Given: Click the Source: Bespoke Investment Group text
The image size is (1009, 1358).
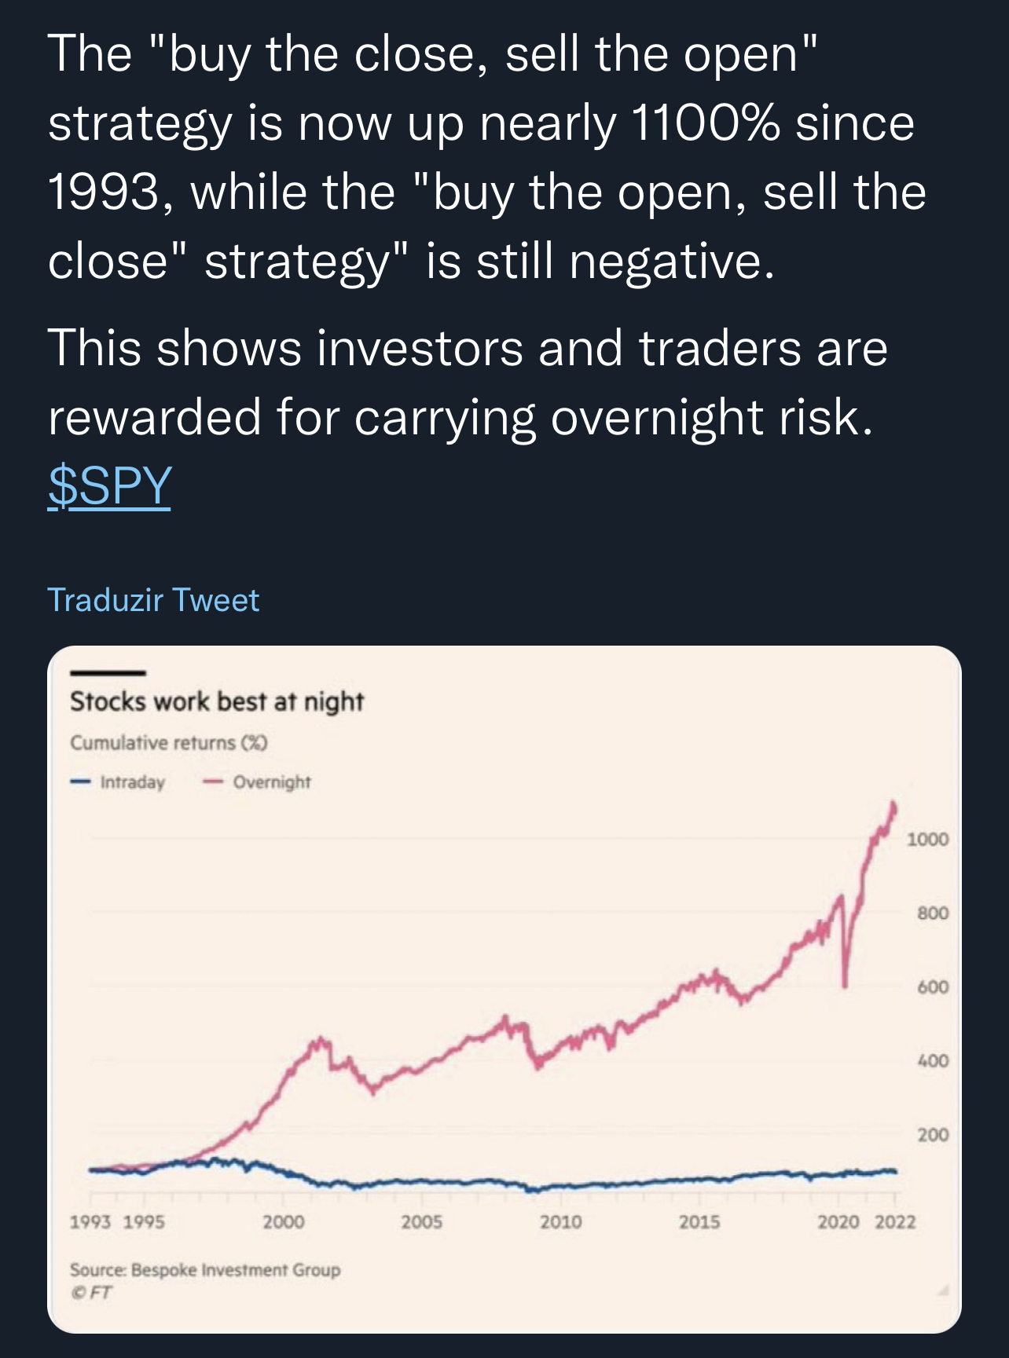Looking at the screenshot, I should click(x=205, y=1270).
